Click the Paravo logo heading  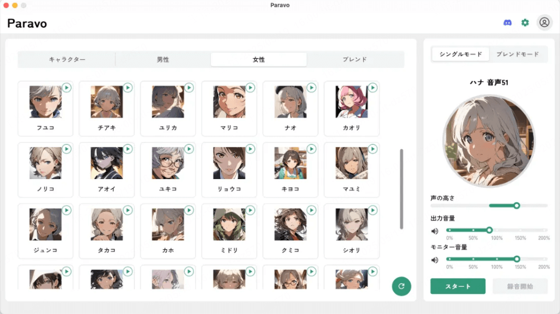(x=27, y=23)
